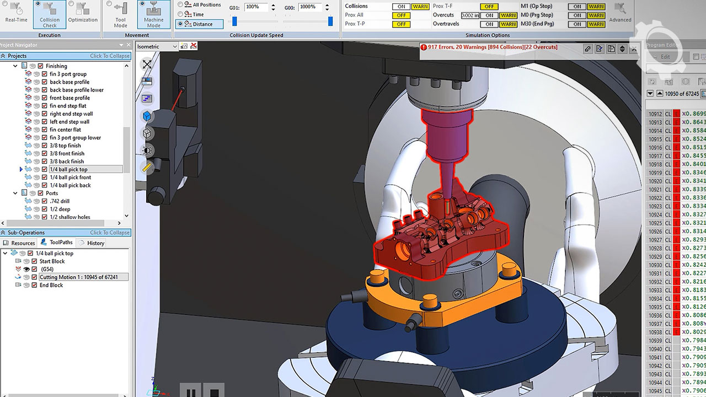Collapse the Finishing tree group
Image resolution: width=706 pixels, height=397 pixels.
[15, 66]
